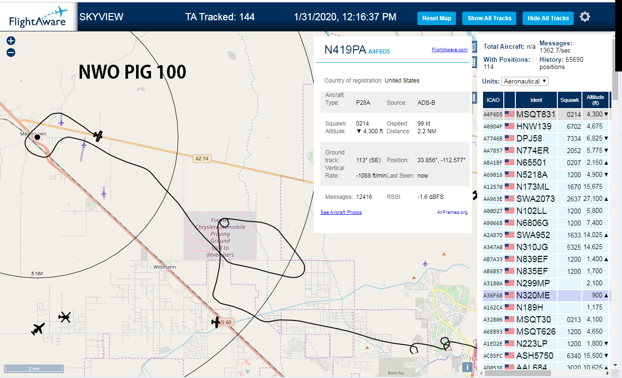Select the aircraft icon beside the US 60 marker

coord(216,322)
